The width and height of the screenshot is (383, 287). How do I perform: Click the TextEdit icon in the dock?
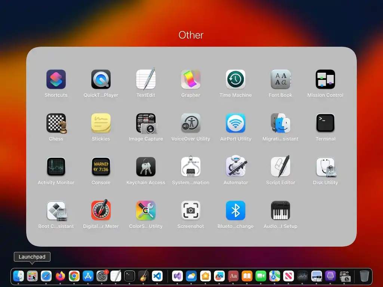[116, 276]
